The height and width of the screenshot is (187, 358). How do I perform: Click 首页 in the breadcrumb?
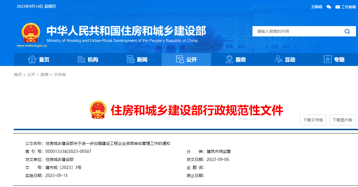tap(18, 75)
